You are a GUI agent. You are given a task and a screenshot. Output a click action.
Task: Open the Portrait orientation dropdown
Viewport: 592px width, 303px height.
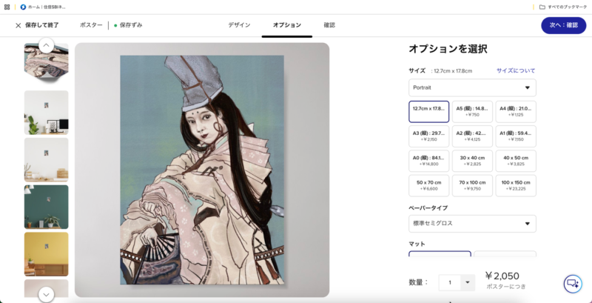(472, 87)
